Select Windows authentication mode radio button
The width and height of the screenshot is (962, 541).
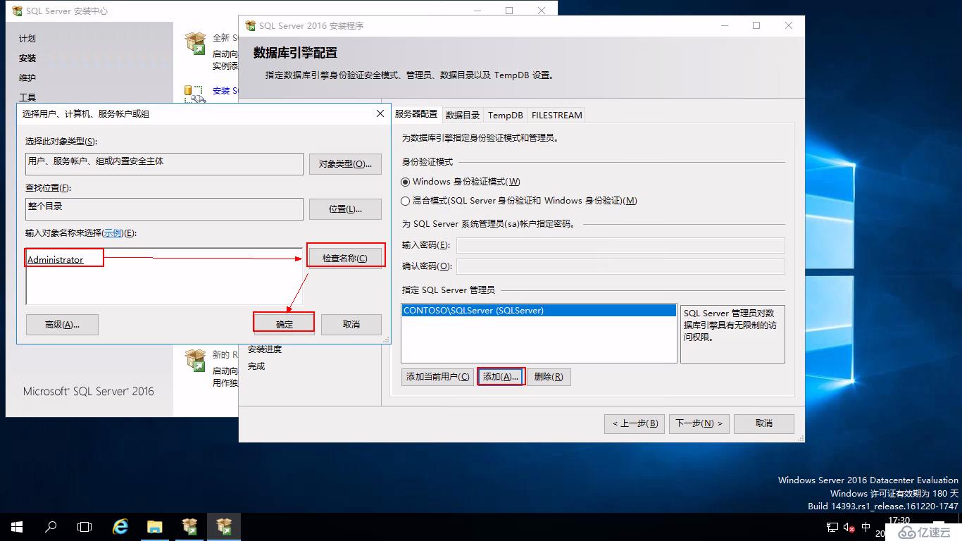pos(405,182)
